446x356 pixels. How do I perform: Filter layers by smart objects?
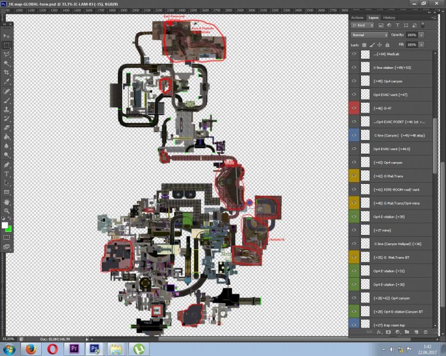pyautogui.click(x=414, y=26)
